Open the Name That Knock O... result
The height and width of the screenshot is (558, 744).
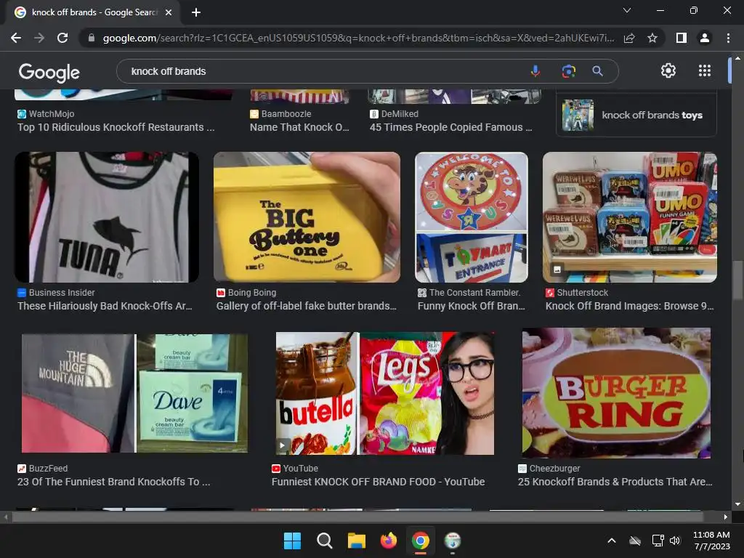click(x=299, y=127)
